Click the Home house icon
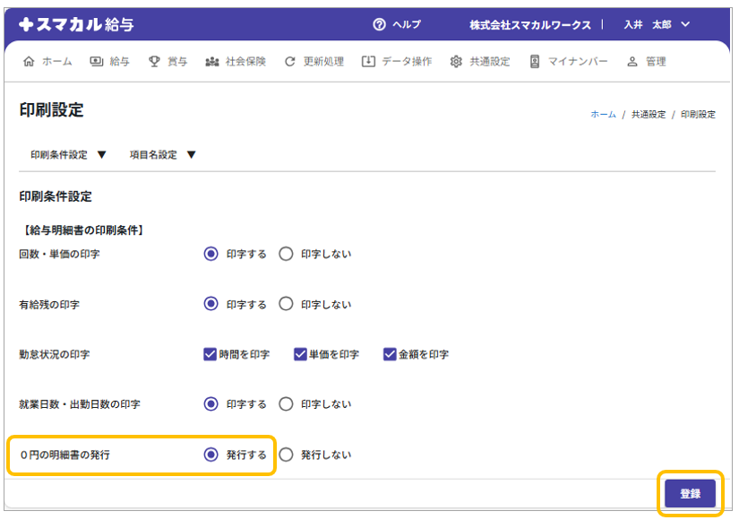The height and width of the screenshot is (520, 739). pos(29,62)
